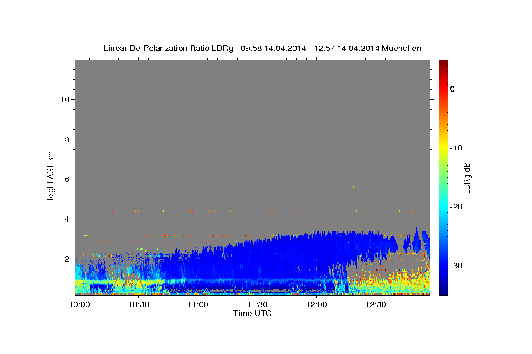Click the 'Time UTC' axis label
The width and height of the screenshot is (532, 354).
click(x=252, y=313)
